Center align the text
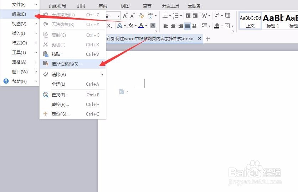This screenshot has width=298, height=192. [x=173, y=26]
